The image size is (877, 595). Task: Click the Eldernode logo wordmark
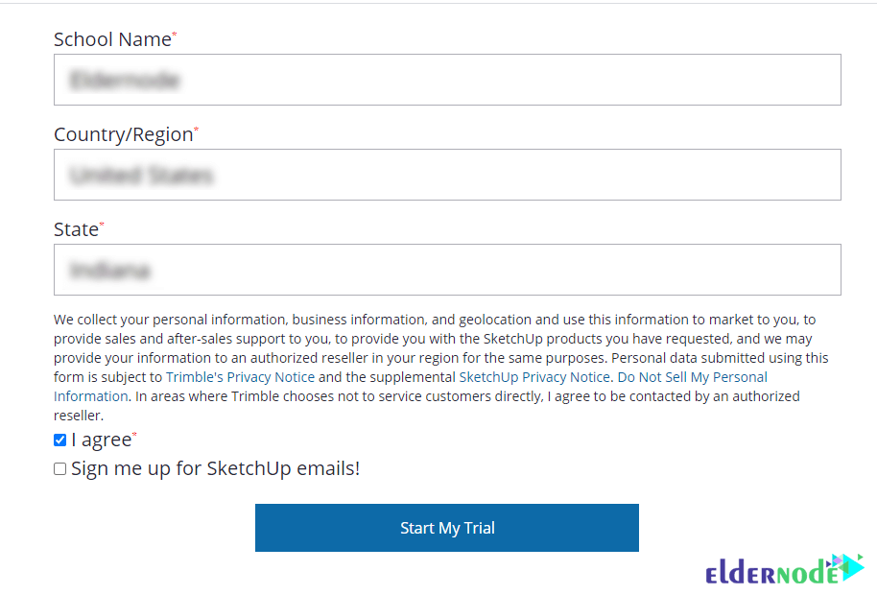pos(771,573)
